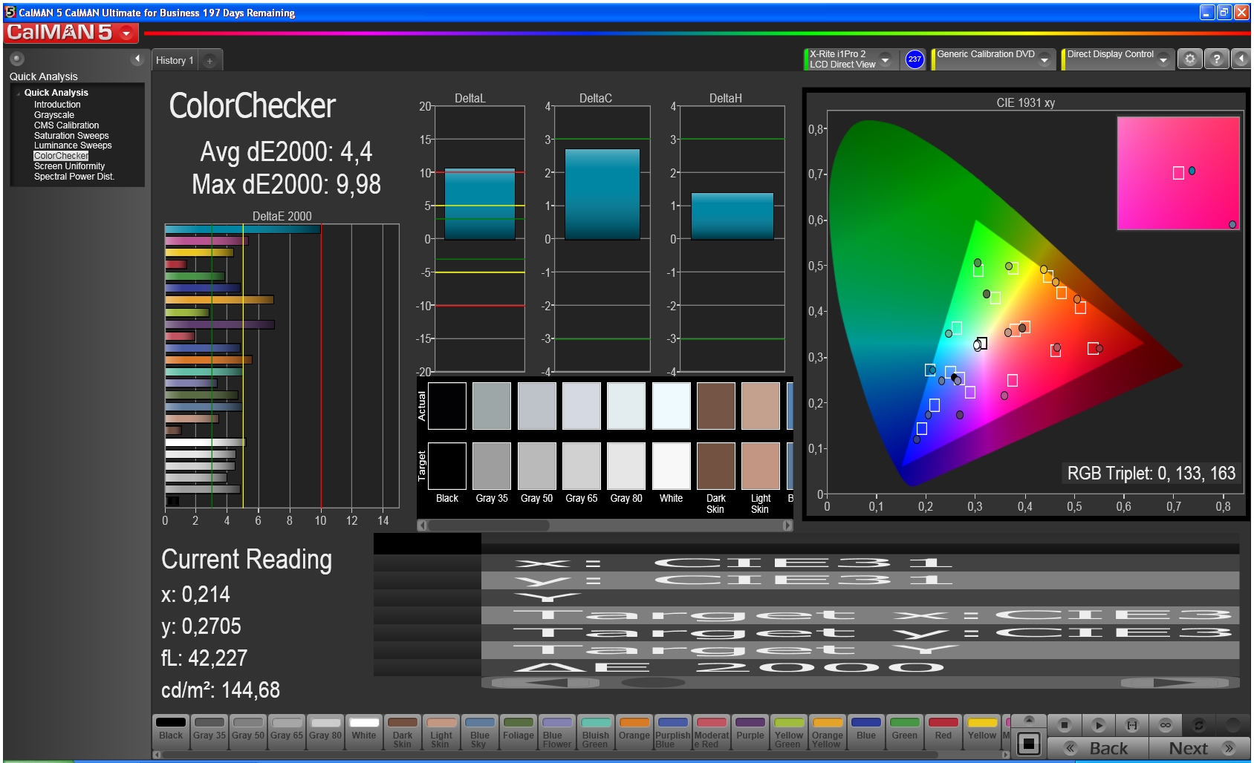Image resolution: width=1254 pixels, height=763 pixels.
Task: Open the Grayscale workflow page
Action: tap(54, 115)
